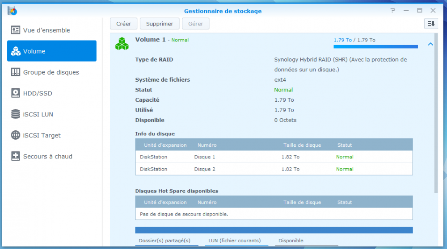Click the iSCSI LUN database icon
The height and width of the screenshot is (249, 447).
16,114
